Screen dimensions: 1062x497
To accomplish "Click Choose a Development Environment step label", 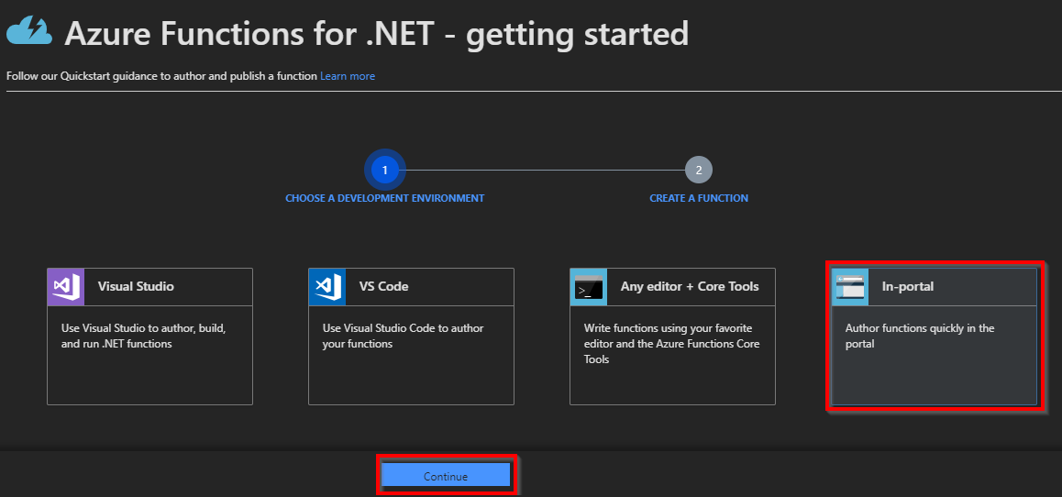I will [384, 198].
